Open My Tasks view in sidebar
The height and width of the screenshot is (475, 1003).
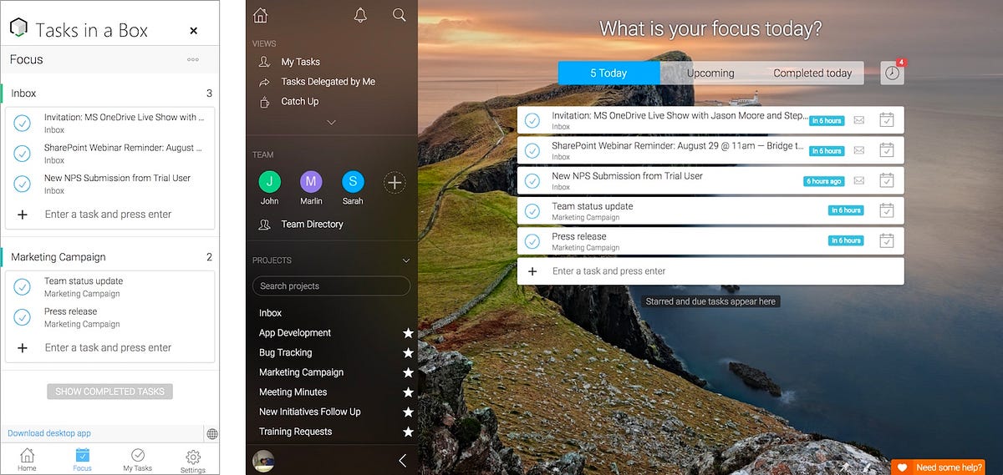[x=300, y=62]
